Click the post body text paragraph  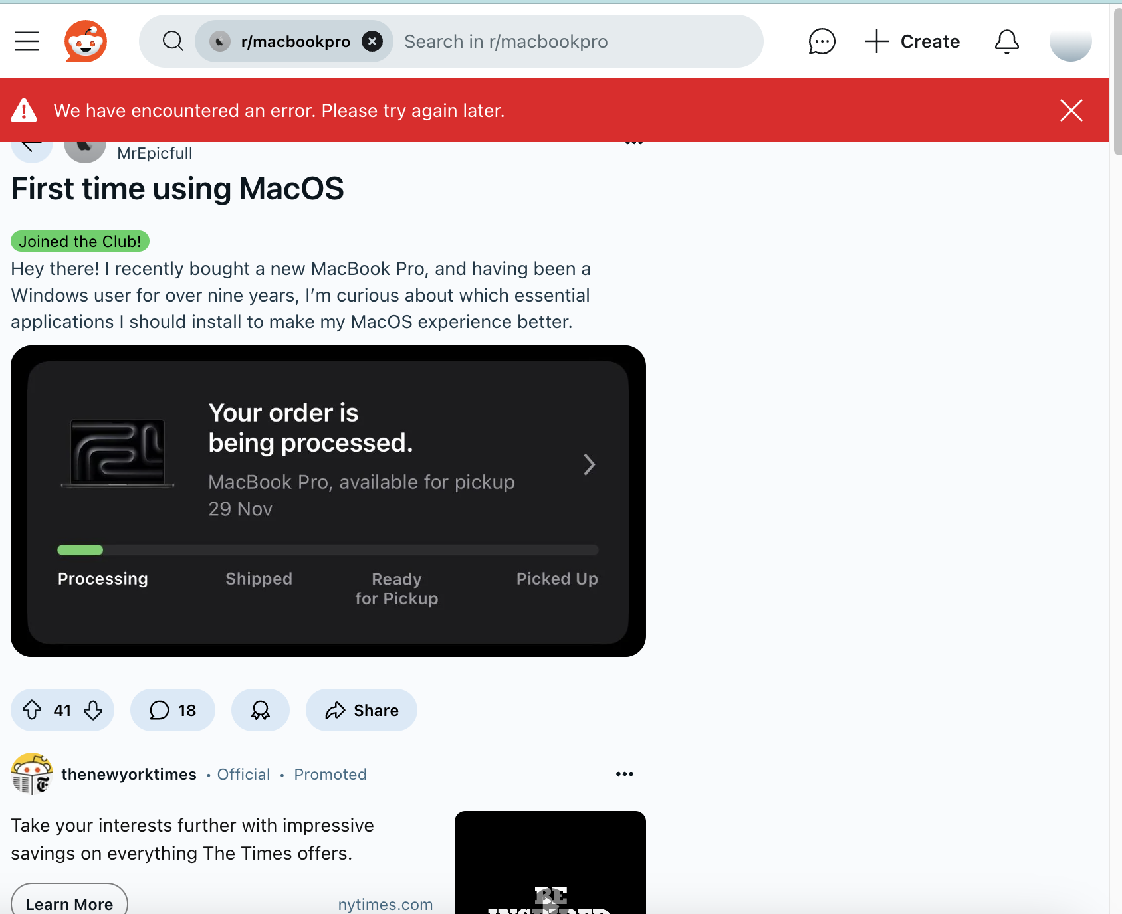300,295
